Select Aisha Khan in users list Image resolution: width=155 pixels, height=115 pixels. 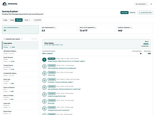point(20,112)
